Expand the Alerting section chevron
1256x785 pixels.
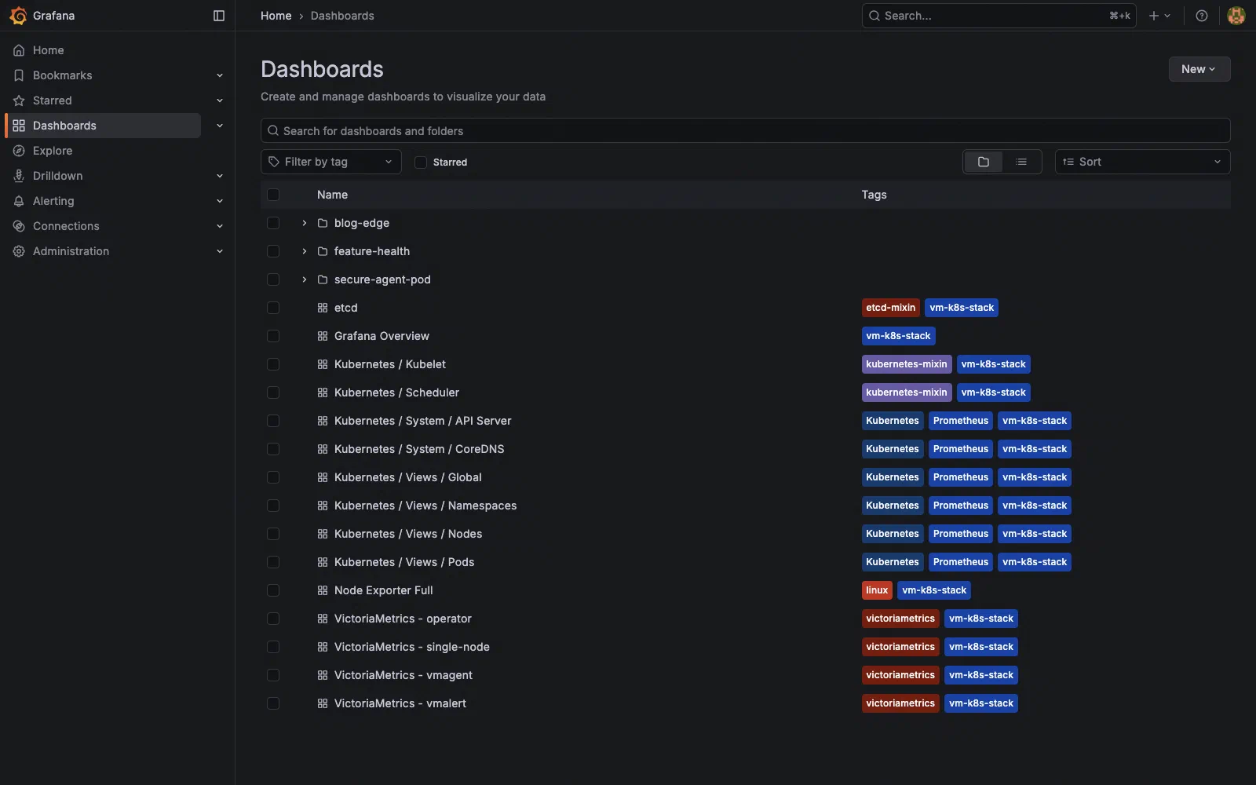[x=220, y=201]
